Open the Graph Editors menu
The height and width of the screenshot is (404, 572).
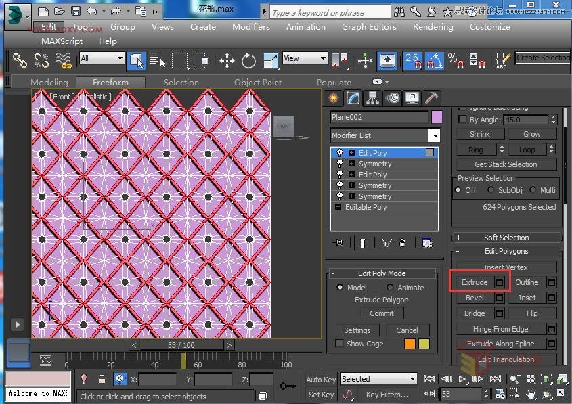[368, 27]
